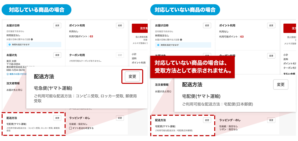
Task: Click large 変更 in 宅急便 配送方法 popup
Action: (x=132, y=76)
